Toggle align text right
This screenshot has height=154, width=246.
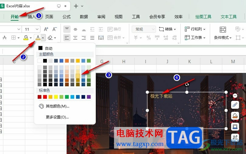coord(84,38)
